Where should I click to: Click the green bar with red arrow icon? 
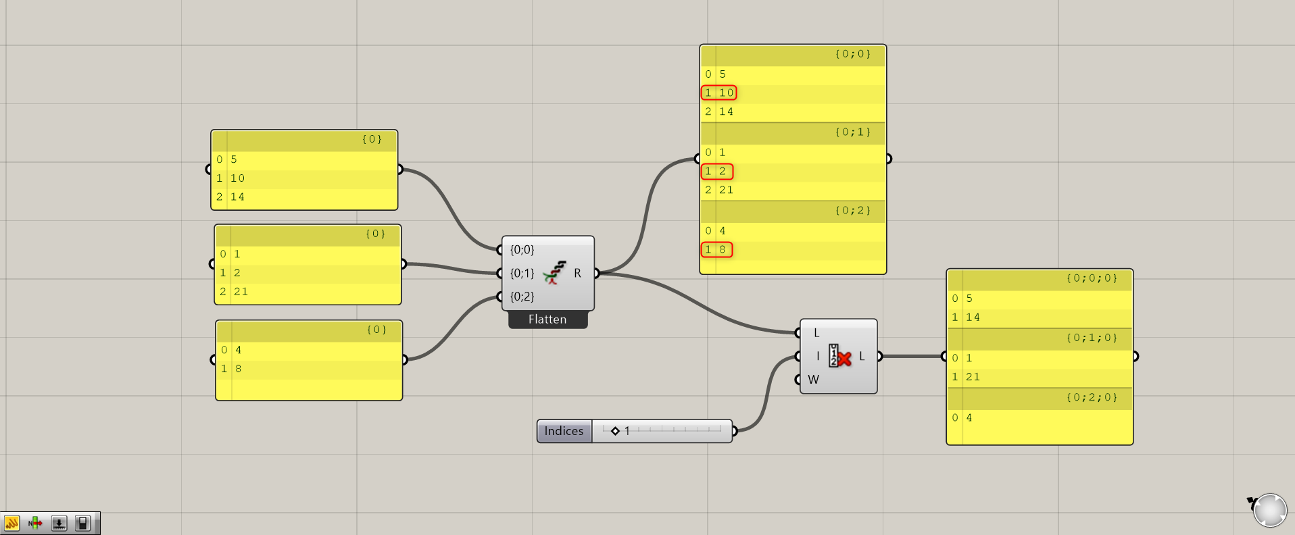tap(35, 524)
